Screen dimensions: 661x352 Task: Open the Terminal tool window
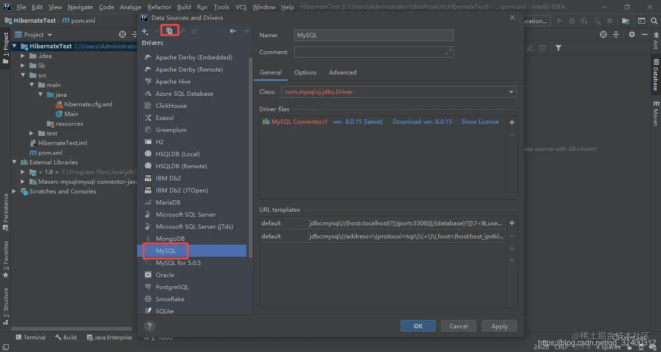point(30,337)
